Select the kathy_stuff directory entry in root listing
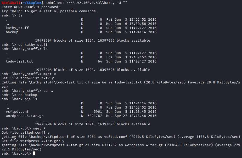This screenshot has height=158, width=242. click(x=17, y=28)
